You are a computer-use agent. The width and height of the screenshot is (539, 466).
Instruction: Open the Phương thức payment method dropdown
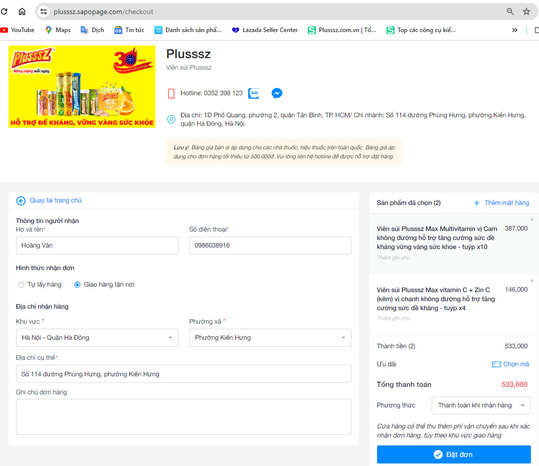(481, 405)
